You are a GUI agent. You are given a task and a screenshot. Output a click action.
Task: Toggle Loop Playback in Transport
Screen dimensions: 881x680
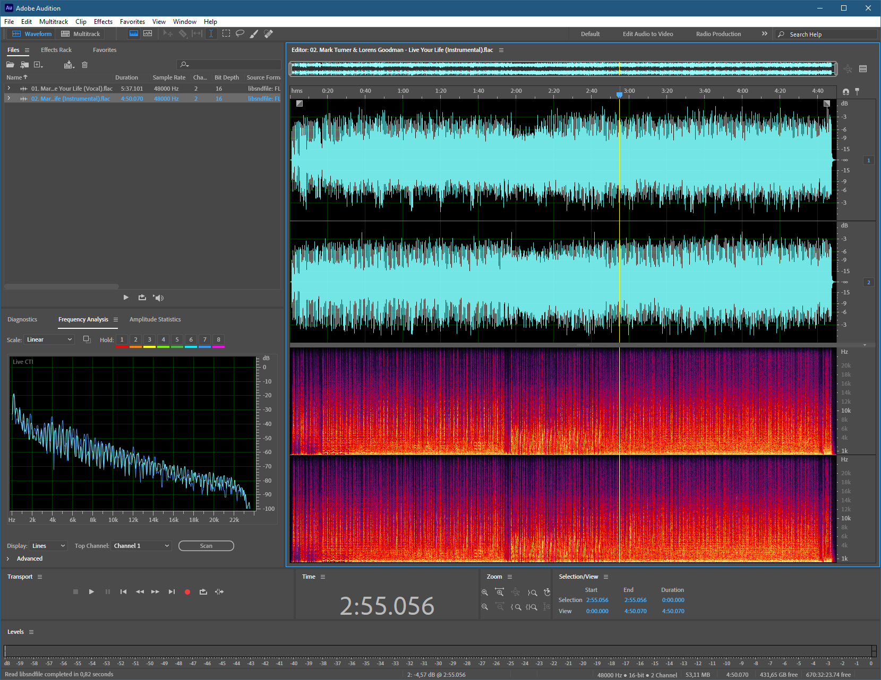click(203, 592)
